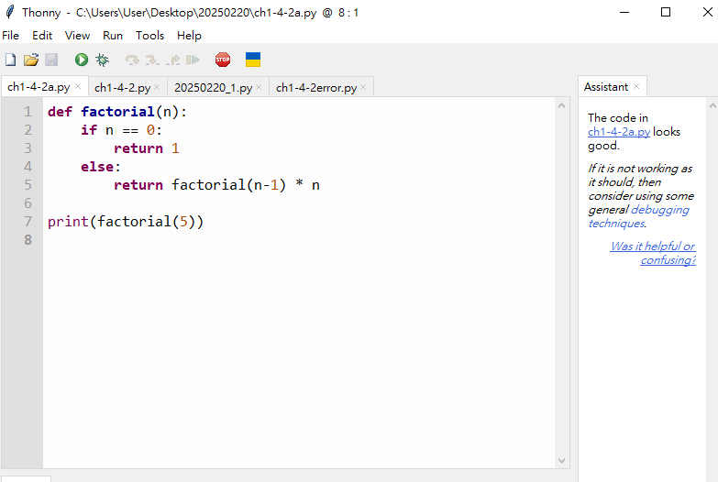Close the ch1-4-2error.py tab
Screen dimensions: 718x482
pos(364,88)
